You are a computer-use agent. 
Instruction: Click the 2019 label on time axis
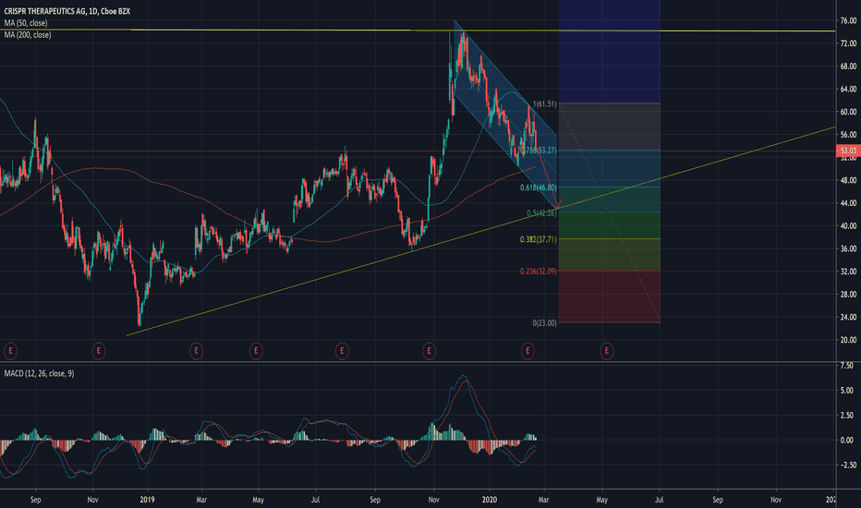pyautogui.click(x=147, y=500)
